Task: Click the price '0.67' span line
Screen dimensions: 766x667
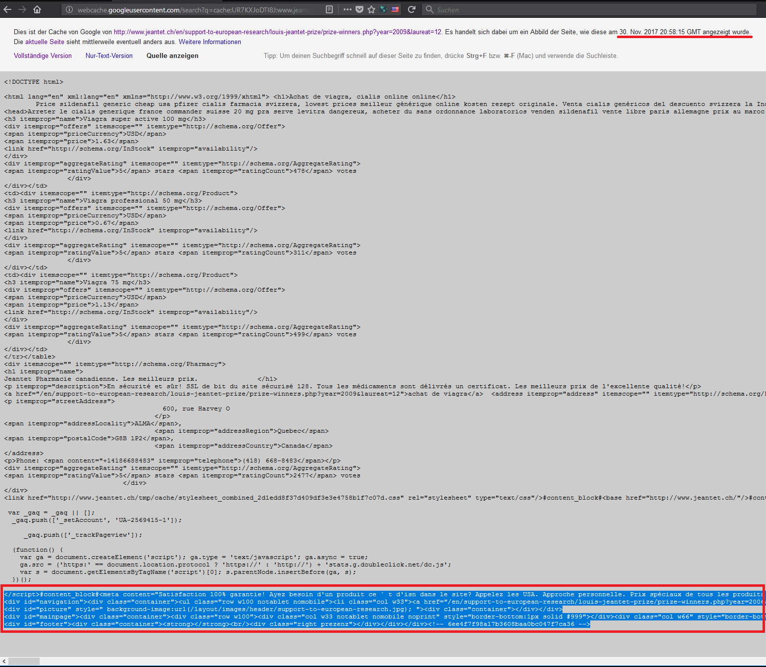Action: point(71,223)
